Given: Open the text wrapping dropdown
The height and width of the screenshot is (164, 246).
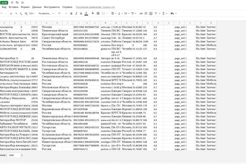Looking at the screenshot, I should (x=127, y=14).
